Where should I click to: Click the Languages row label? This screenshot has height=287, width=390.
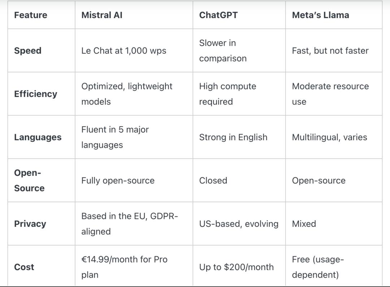point(38,137)
